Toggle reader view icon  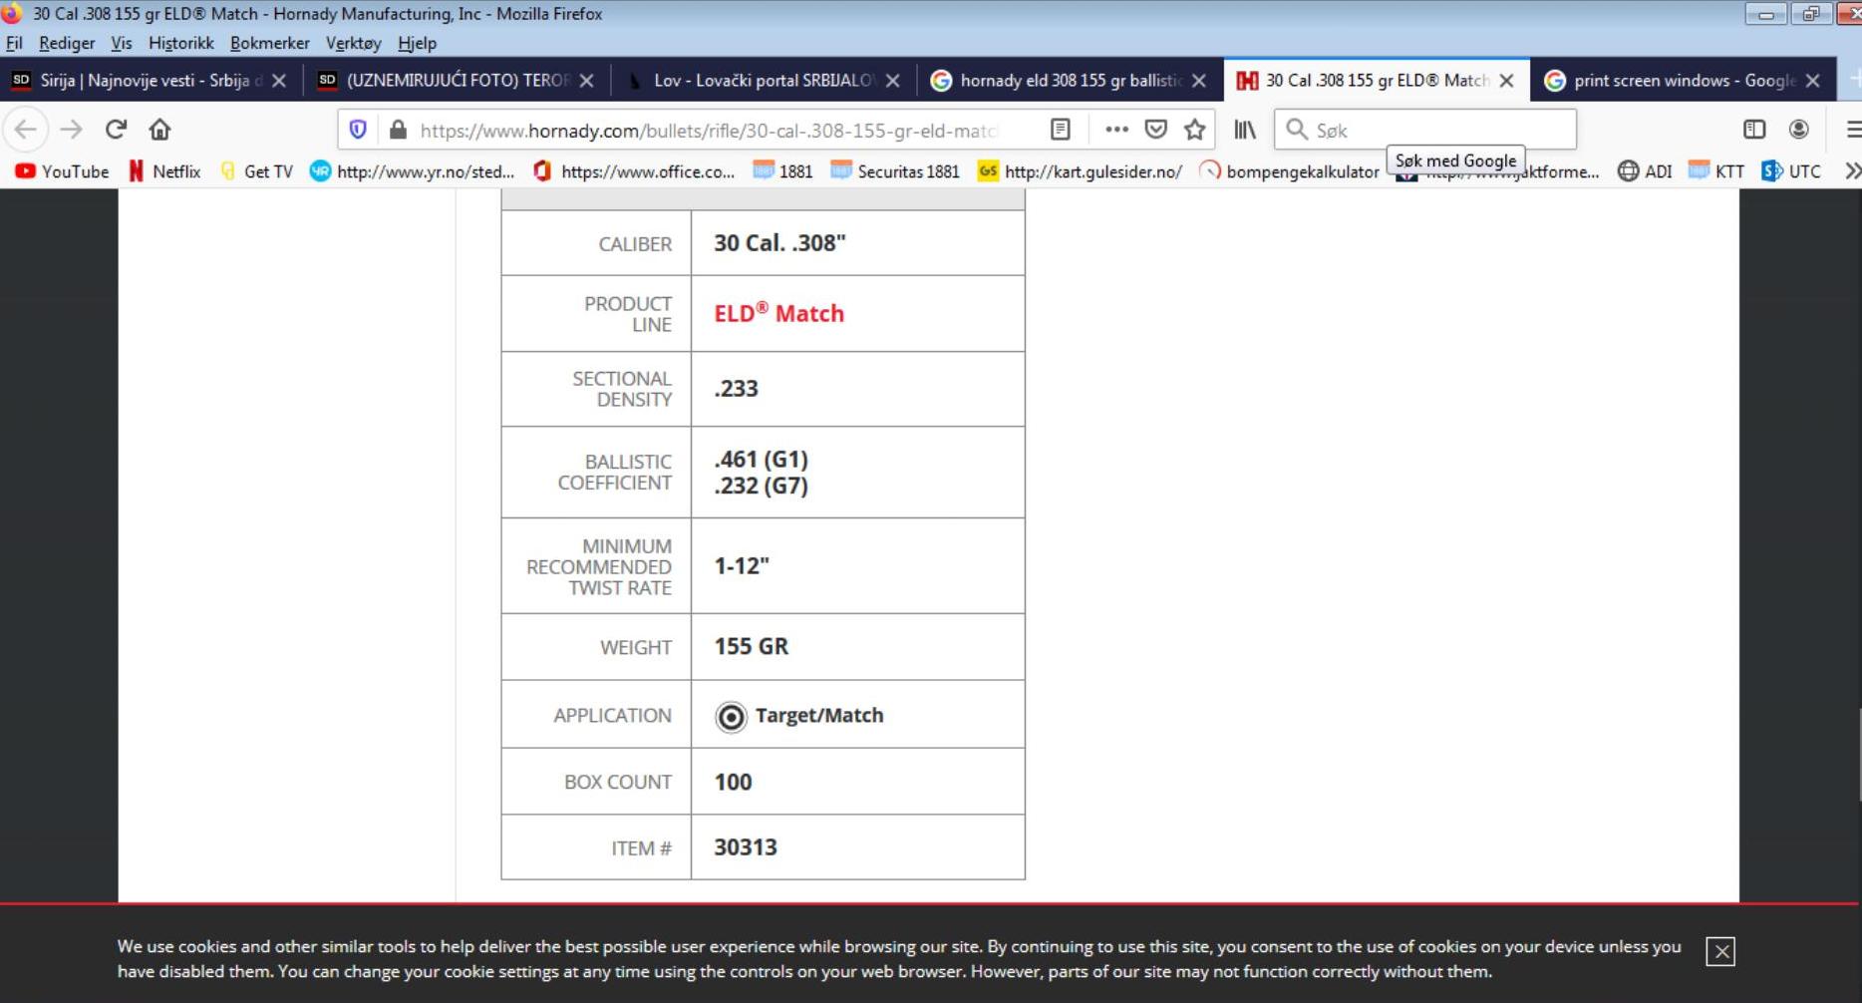click(1061, 130)
